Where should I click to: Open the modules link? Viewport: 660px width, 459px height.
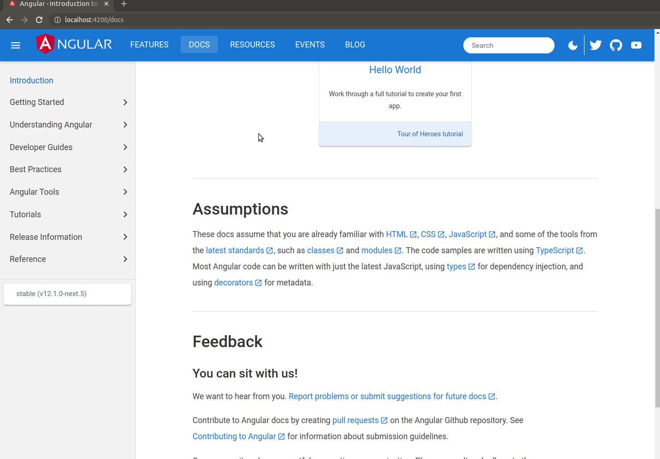tap(381, 250)
